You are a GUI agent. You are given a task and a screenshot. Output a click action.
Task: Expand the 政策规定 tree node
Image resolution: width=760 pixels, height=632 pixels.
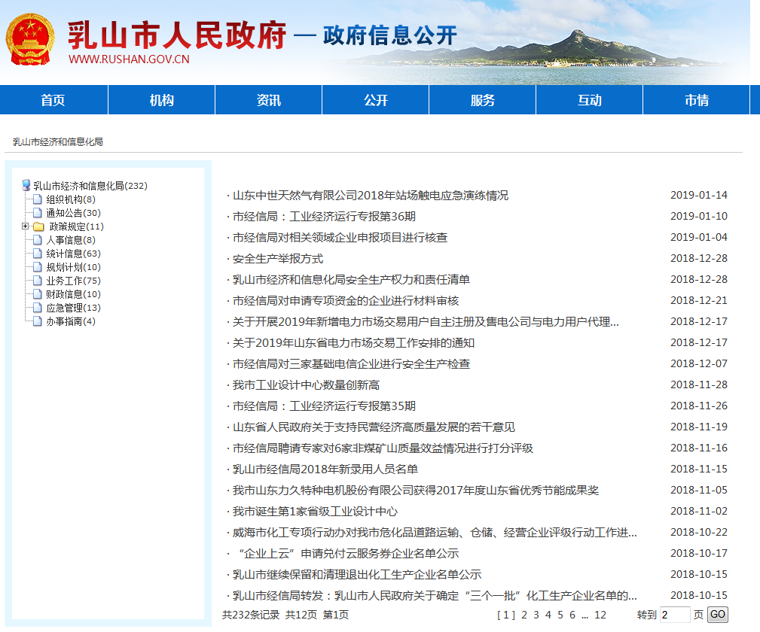(26, 226)
